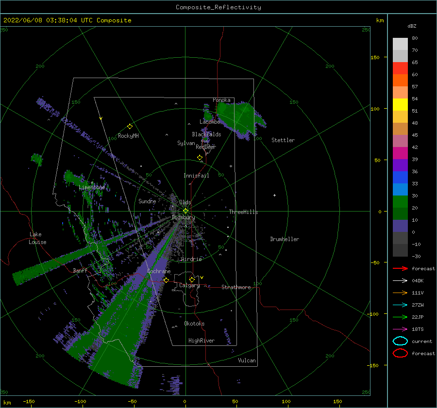Click the Stettler town label
Screen dimensions: 437x408
point(283,140)
